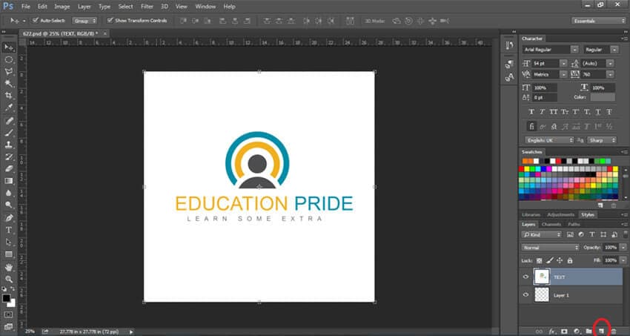Toggle Lock image pixels brush icon
The image size is (630, 336).
pyautogui.click(x=550, y=260)
